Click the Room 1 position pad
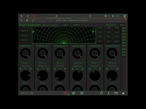The image size is (146, 109). point(25,76)
